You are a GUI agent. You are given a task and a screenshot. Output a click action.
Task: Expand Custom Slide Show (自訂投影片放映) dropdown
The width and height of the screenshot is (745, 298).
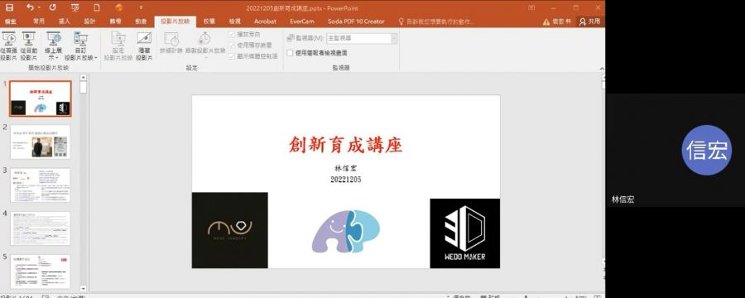point(81,46)
